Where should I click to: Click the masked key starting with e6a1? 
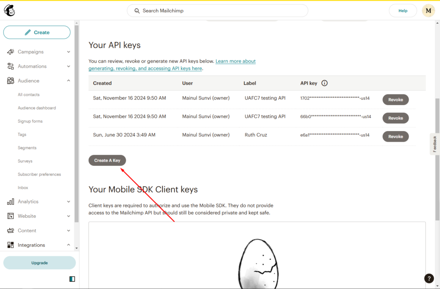(335, 135)
